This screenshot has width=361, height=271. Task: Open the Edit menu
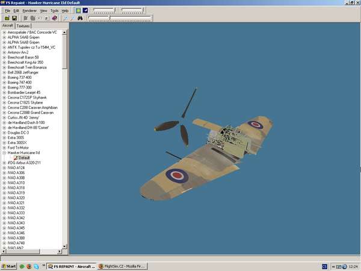pos(16,11)
